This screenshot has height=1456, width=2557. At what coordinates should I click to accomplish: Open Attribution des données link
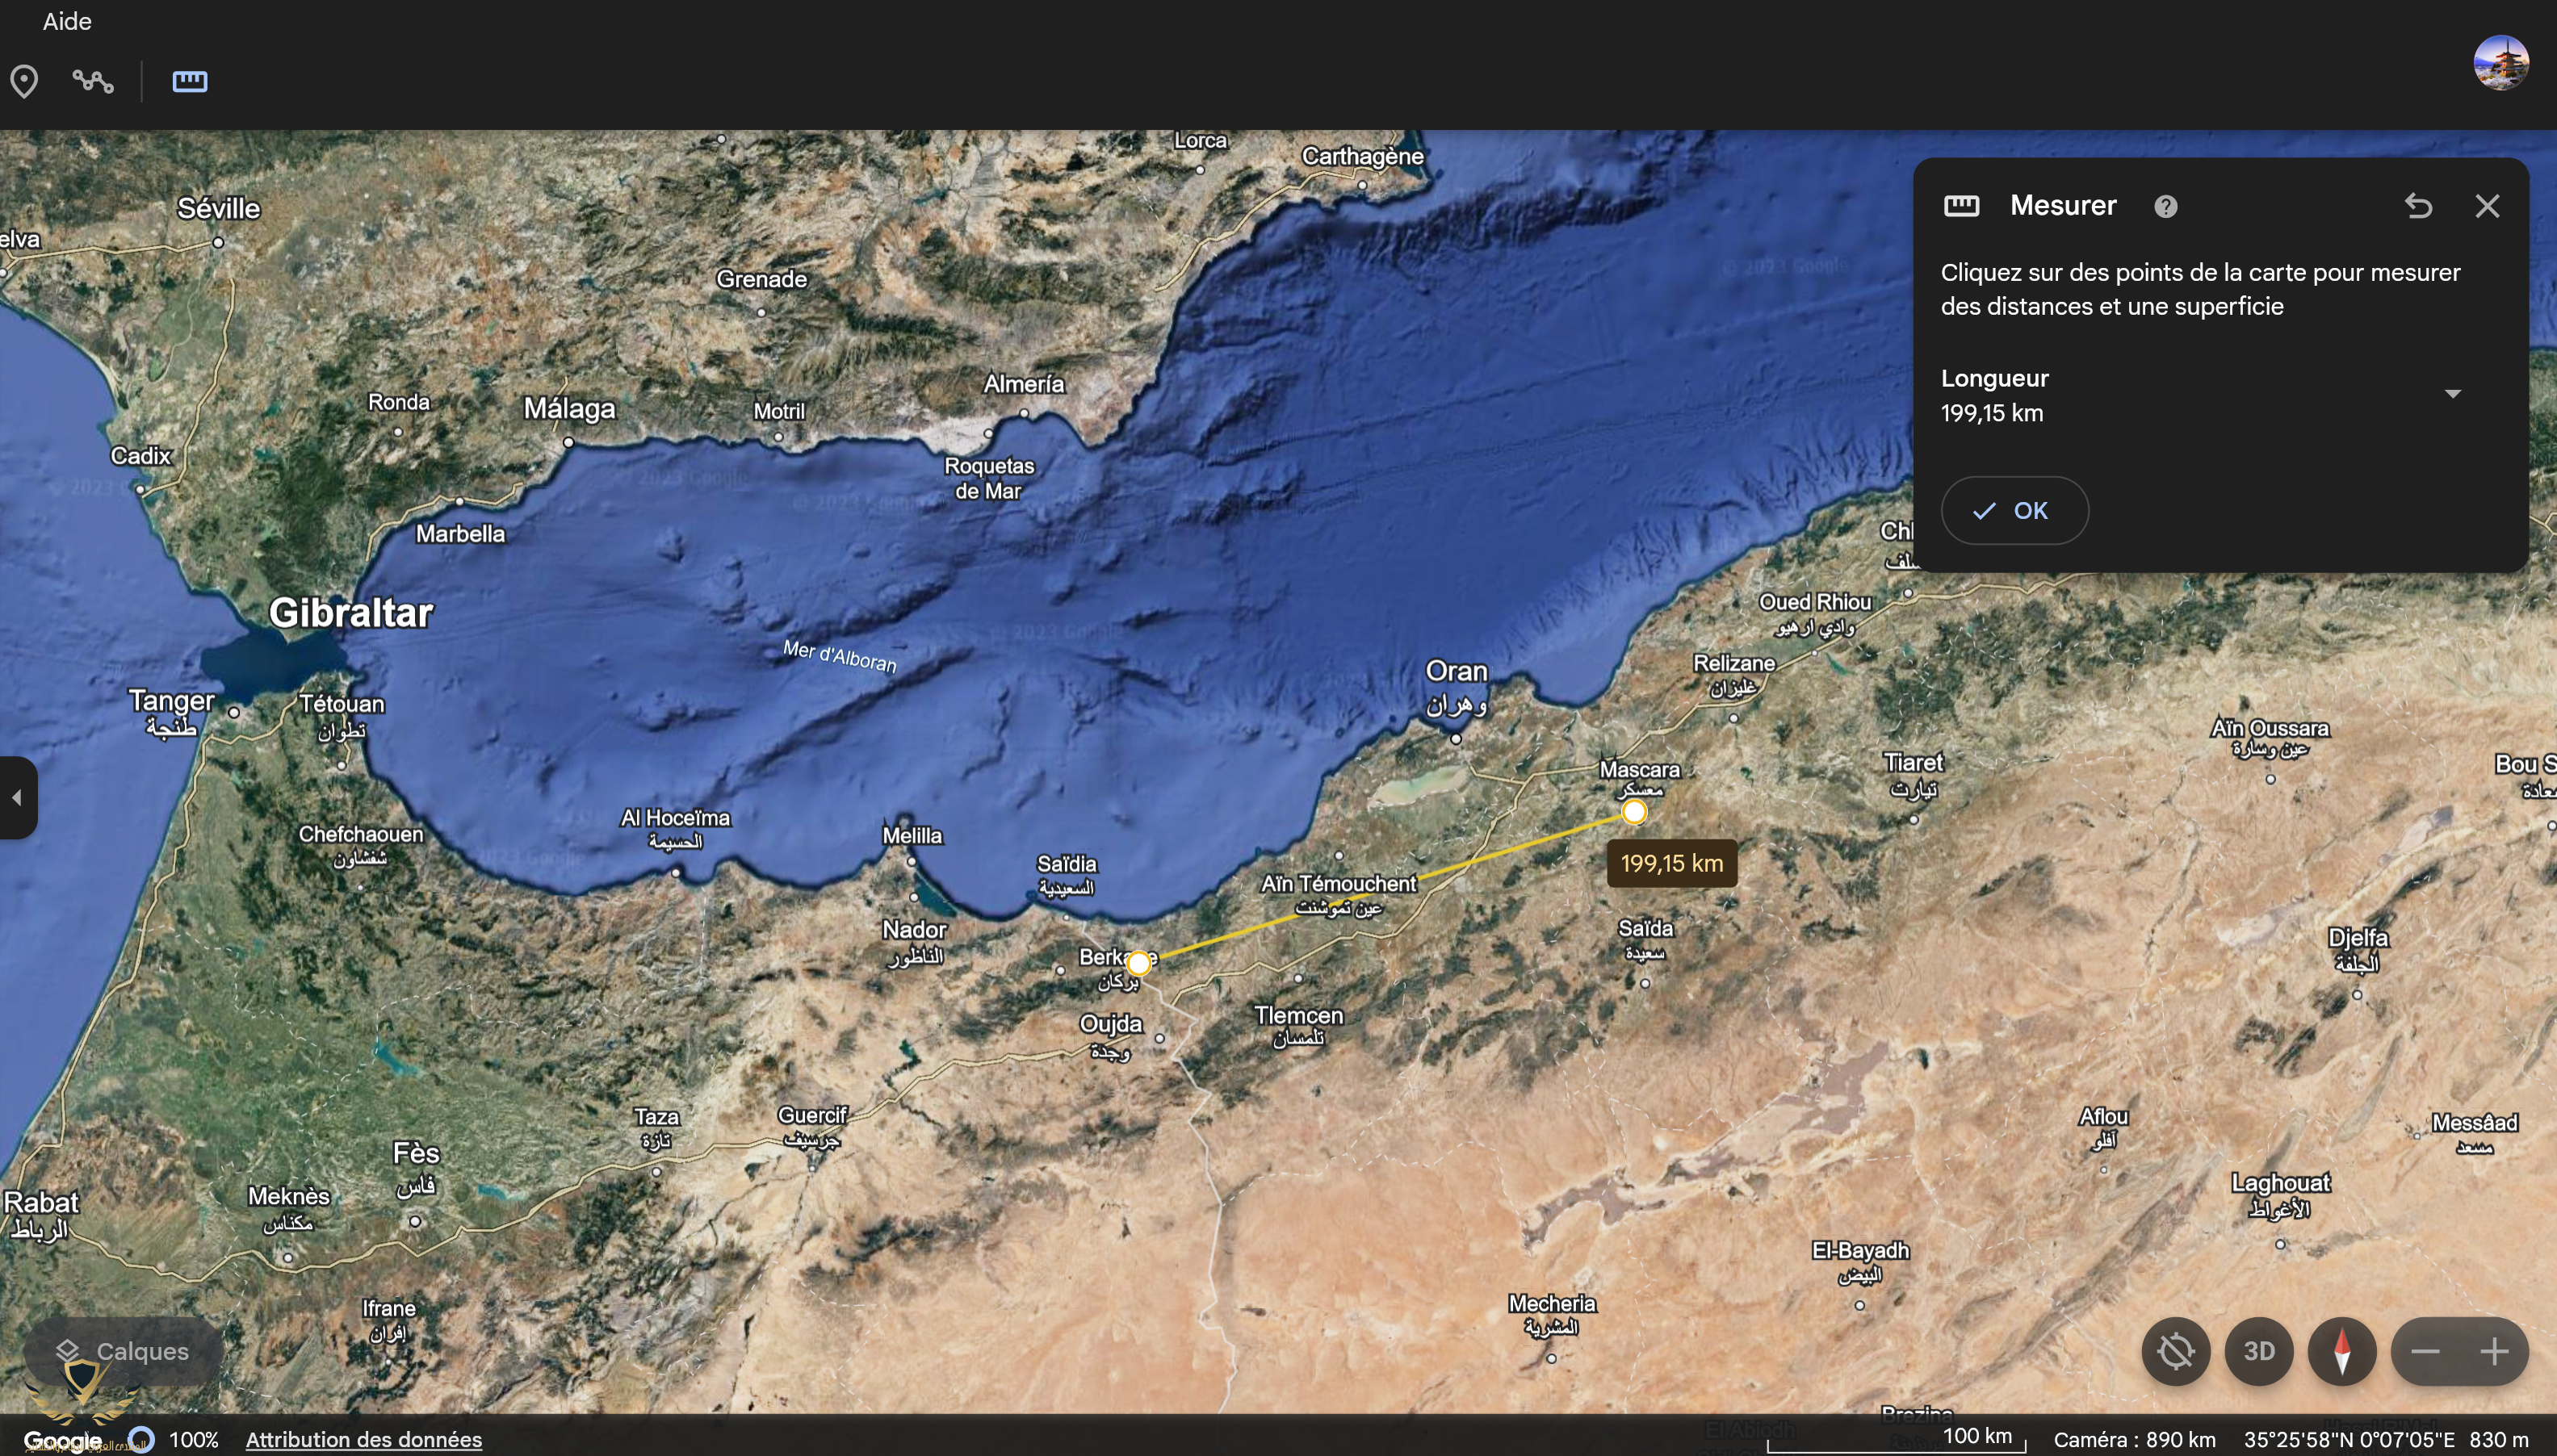coord(363,1439)
